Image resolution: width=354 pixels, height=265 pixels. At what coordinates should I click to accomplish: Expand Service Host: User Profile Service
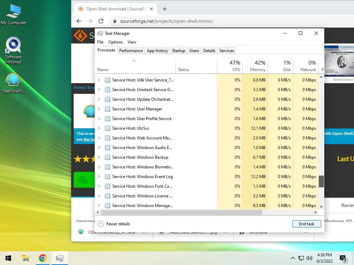[x=99, y=119]
